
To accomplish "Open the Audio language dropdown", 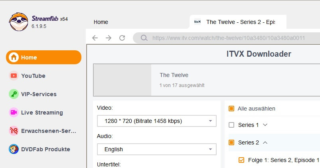I will (156, 149).
